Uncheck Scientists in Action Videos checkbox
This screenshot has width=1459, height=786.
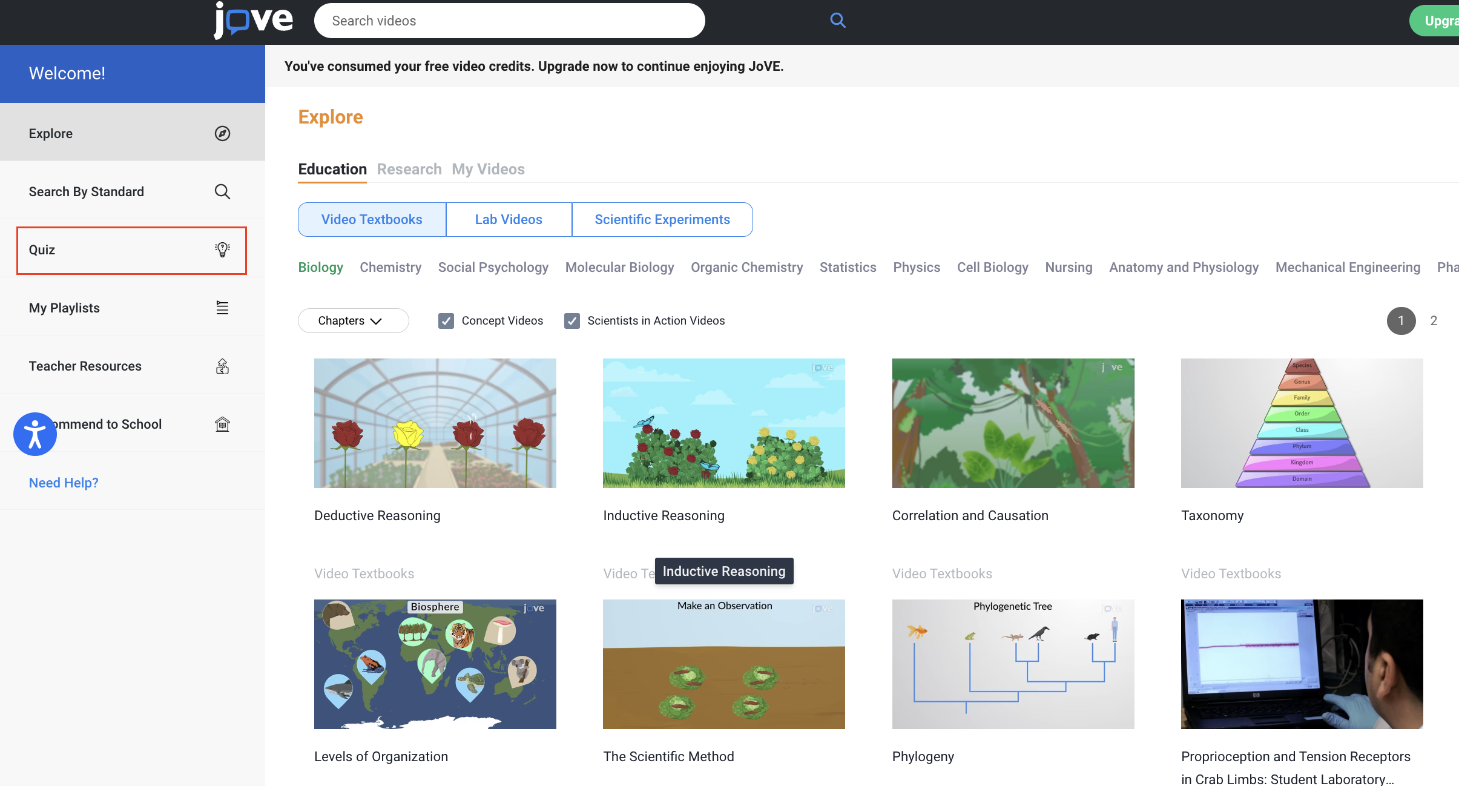[x=572, y=321]
